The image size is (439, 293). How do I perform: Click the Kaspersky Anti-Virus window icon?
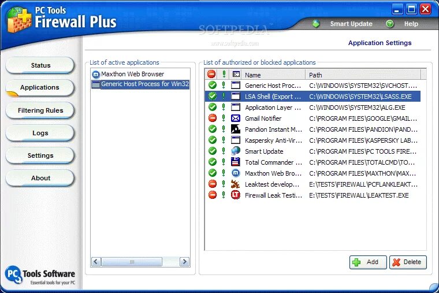pyautogui.click(x=236, y=140)
